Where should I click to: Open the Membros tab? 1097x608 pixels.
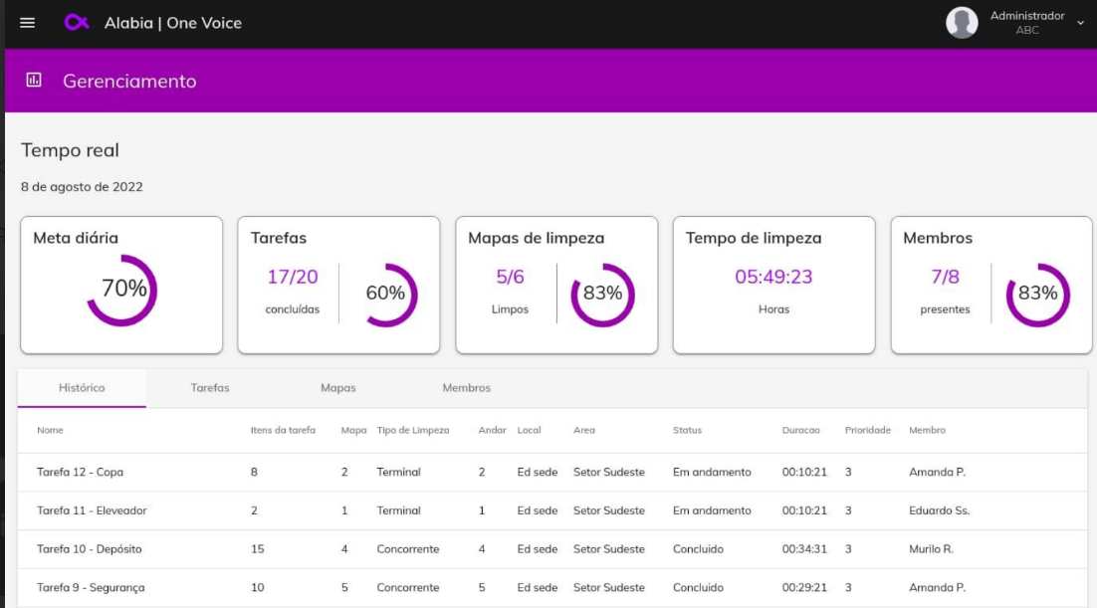[466, 388]
